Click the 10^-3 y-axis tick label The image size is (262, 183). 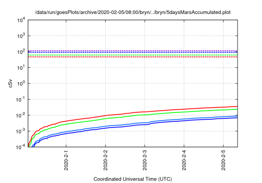click(20, 131)
